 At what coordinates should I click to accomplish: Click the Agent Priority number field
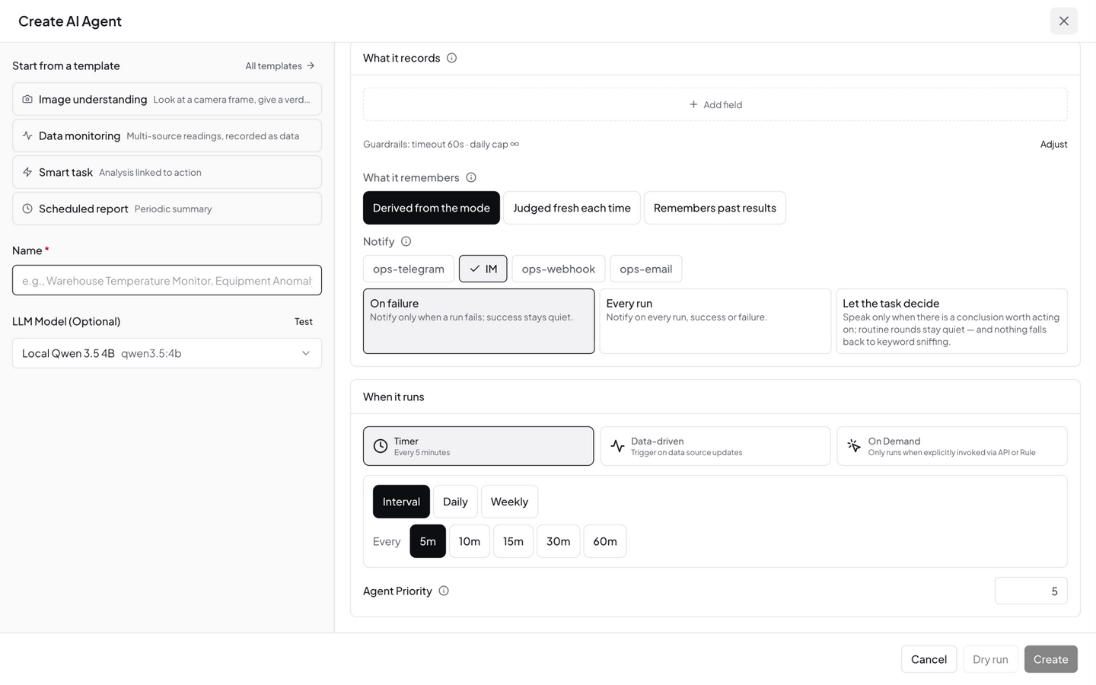pos(1031,591)
